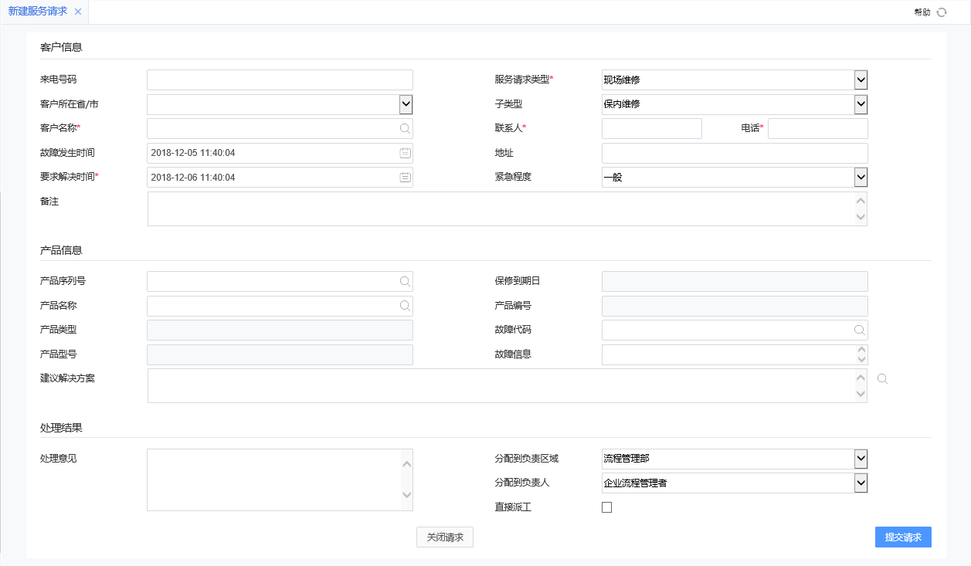The height and width of the screenshot is (566, 971).
Task: Click search icon in 产品名称 field
Action: point(405,306)
